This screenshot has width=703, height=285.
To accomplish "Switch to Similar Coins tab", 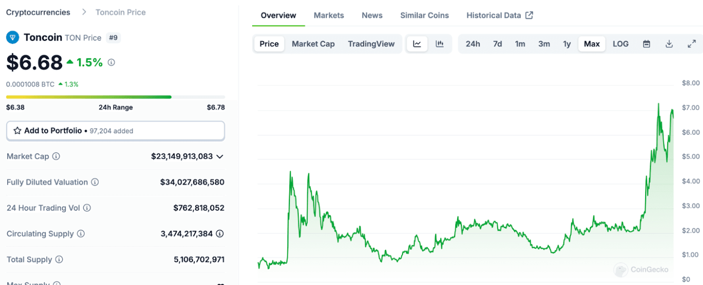I will click(424, 15).
